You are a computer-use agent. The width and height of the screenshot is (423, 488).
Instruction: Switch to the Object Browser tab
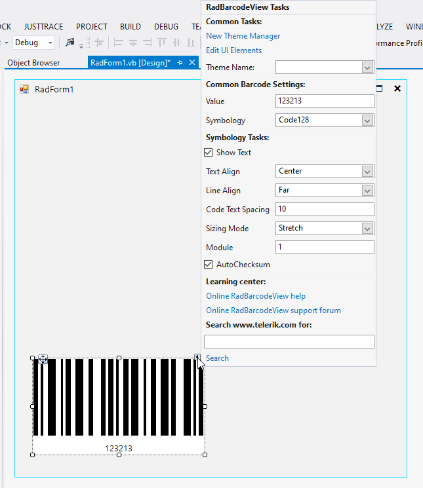[x=33, y=63]
